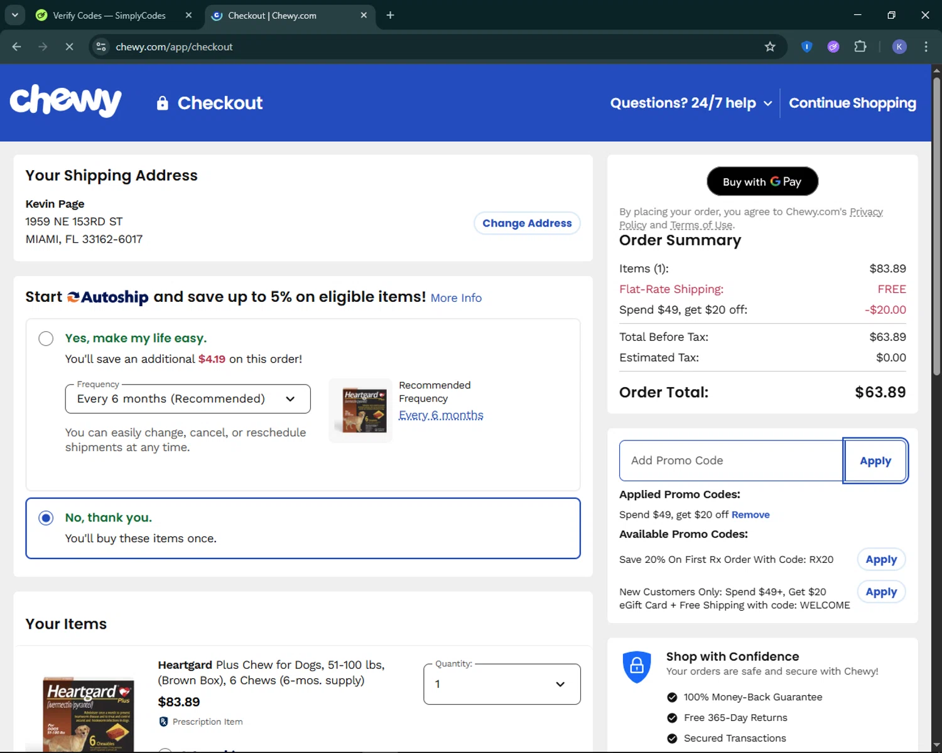
Task: Click the Flat-Rate Shipping: label
Action: pyautogui.click(x=671, y=289)
